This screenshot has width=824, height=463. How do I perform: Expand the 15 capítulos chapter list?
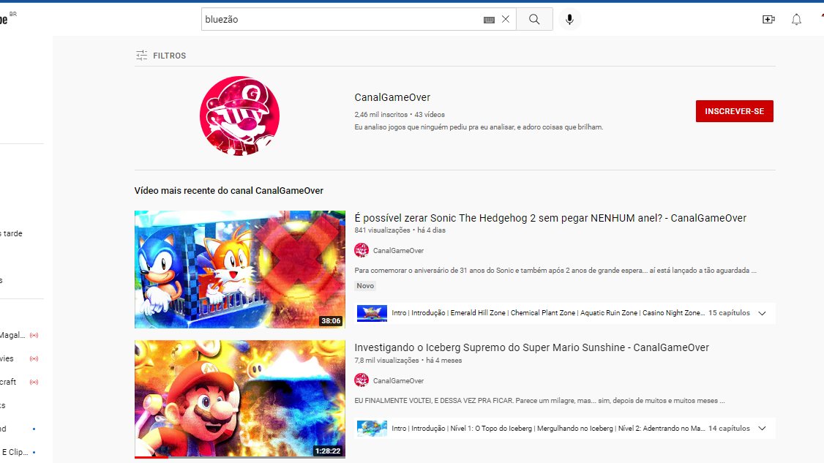click(x=762, y=313)
